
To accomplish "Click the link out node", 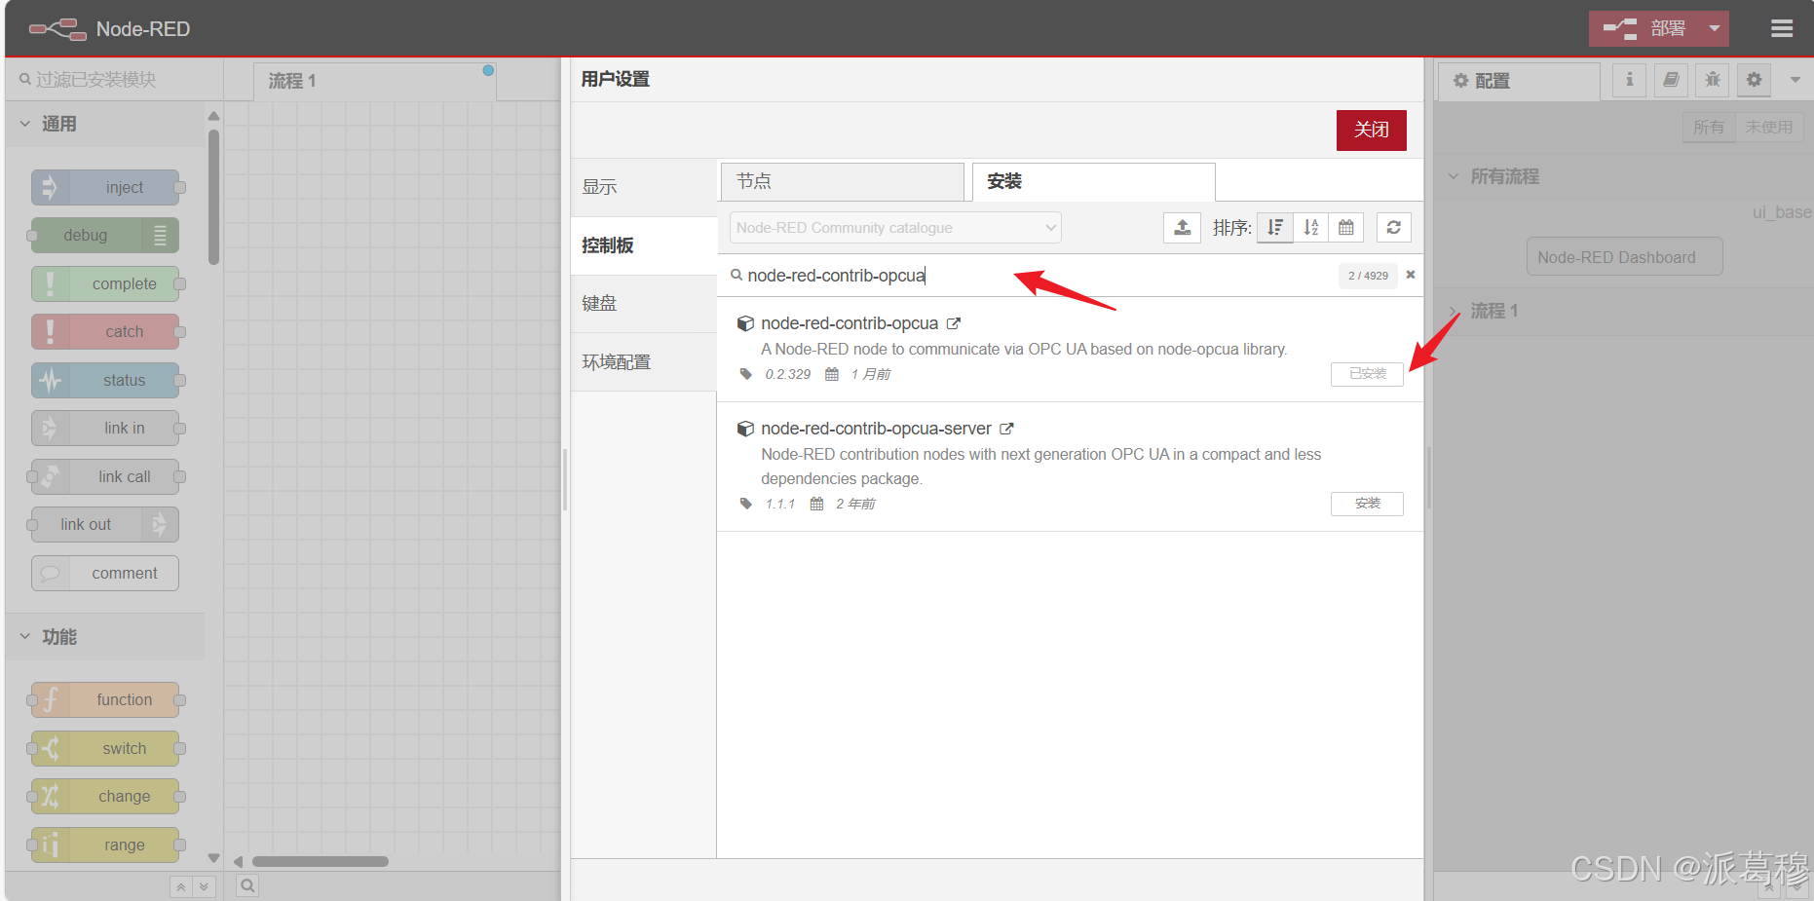I will 105,525.
